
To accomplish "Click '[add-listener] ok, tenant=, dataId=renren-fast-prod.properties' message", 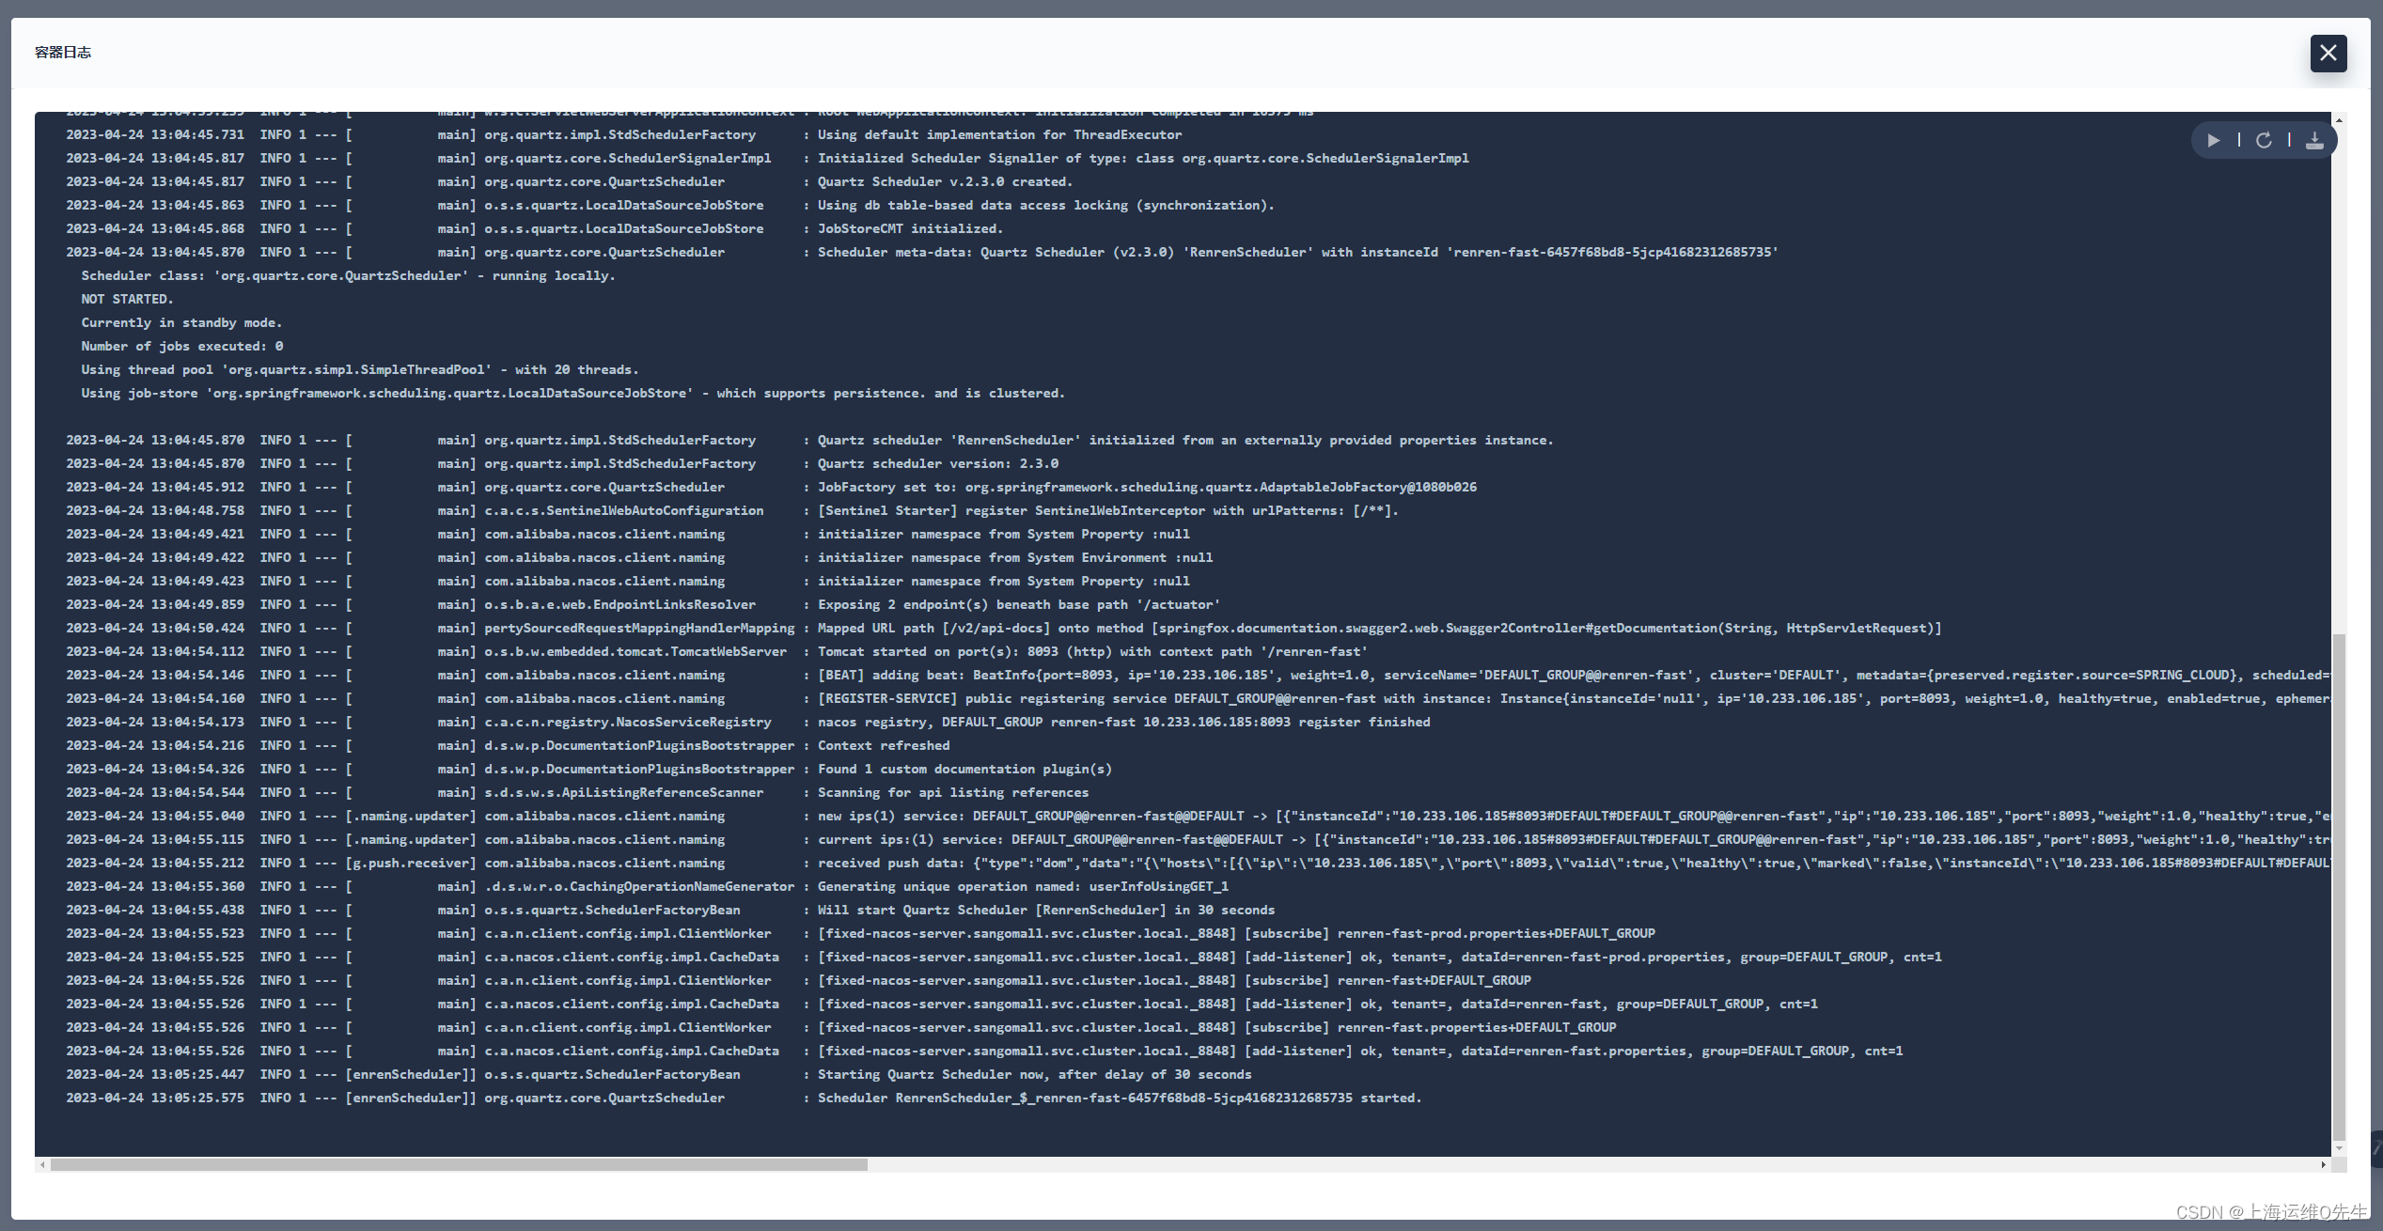I will click(x=1380, y=957).
